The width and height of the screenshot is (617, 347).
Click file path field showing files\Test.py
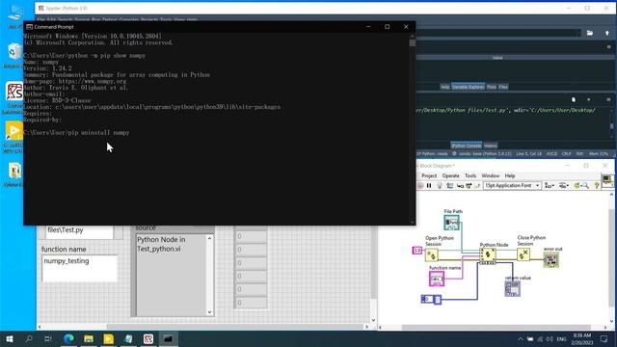(x=79, y=231)
